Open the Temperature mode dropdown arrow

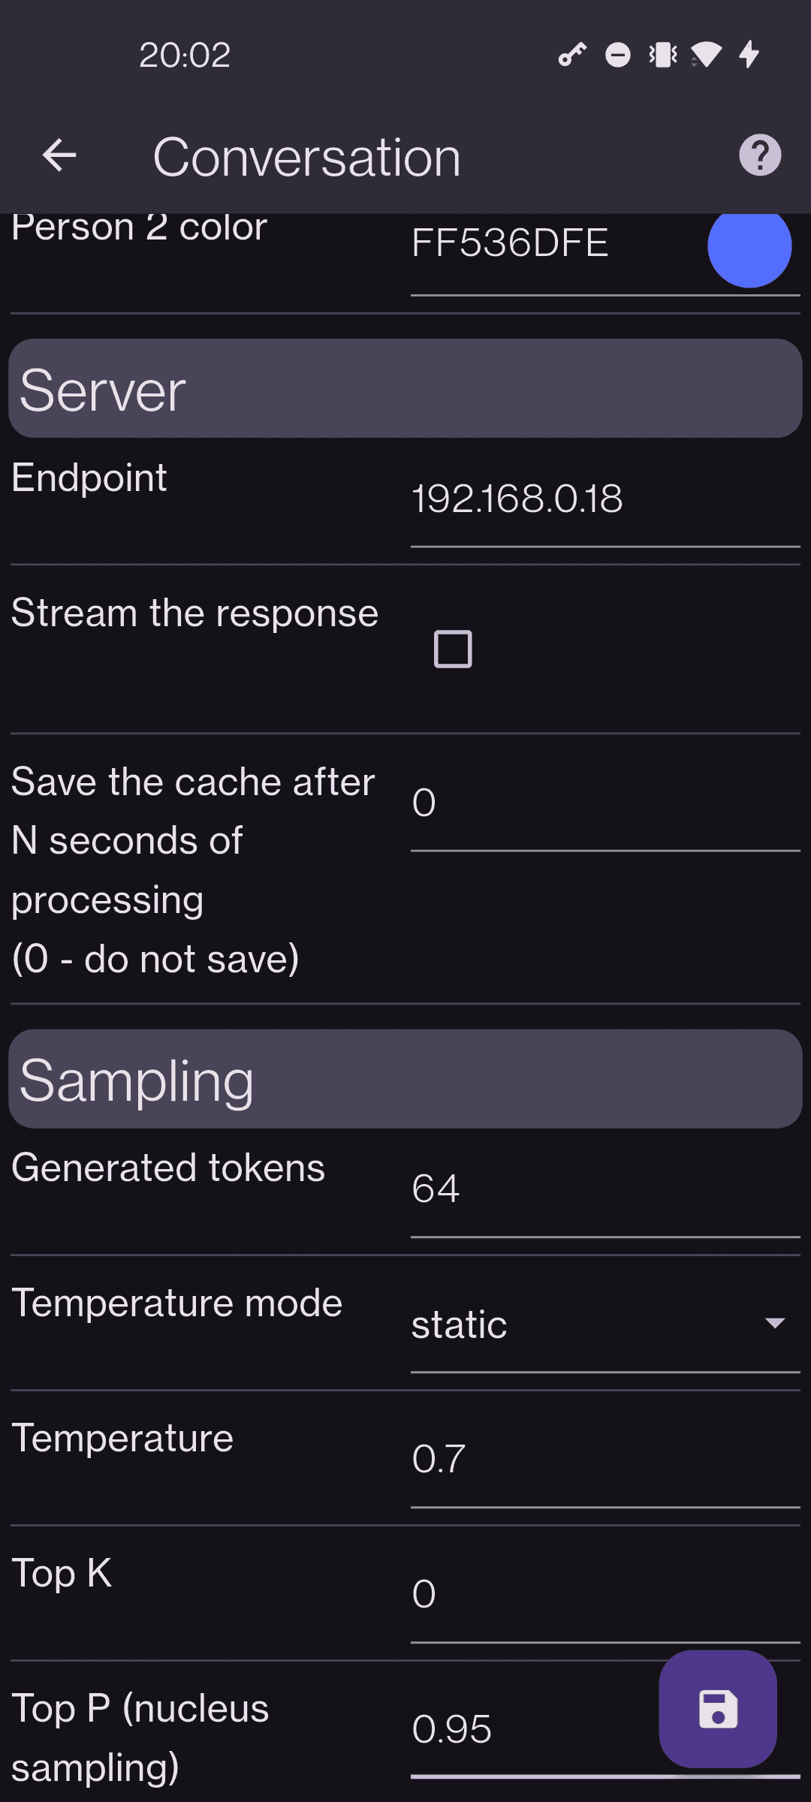pos(774,1323)
